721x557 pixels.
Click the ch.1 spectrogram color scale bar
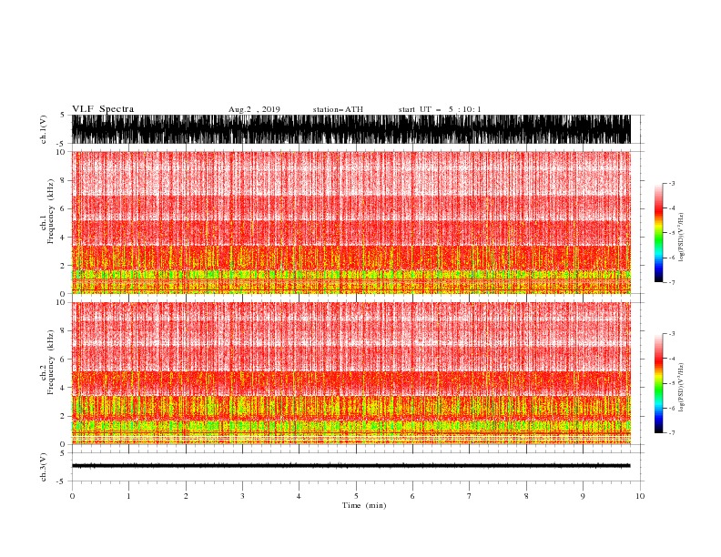coord(658,233)
